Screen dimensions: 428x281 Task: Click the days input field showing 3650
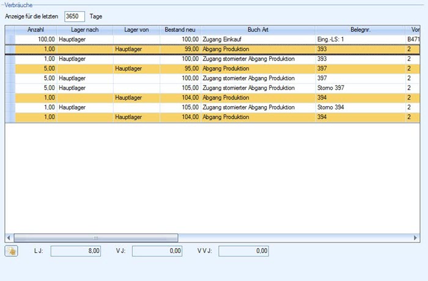[x=75, y=16]
